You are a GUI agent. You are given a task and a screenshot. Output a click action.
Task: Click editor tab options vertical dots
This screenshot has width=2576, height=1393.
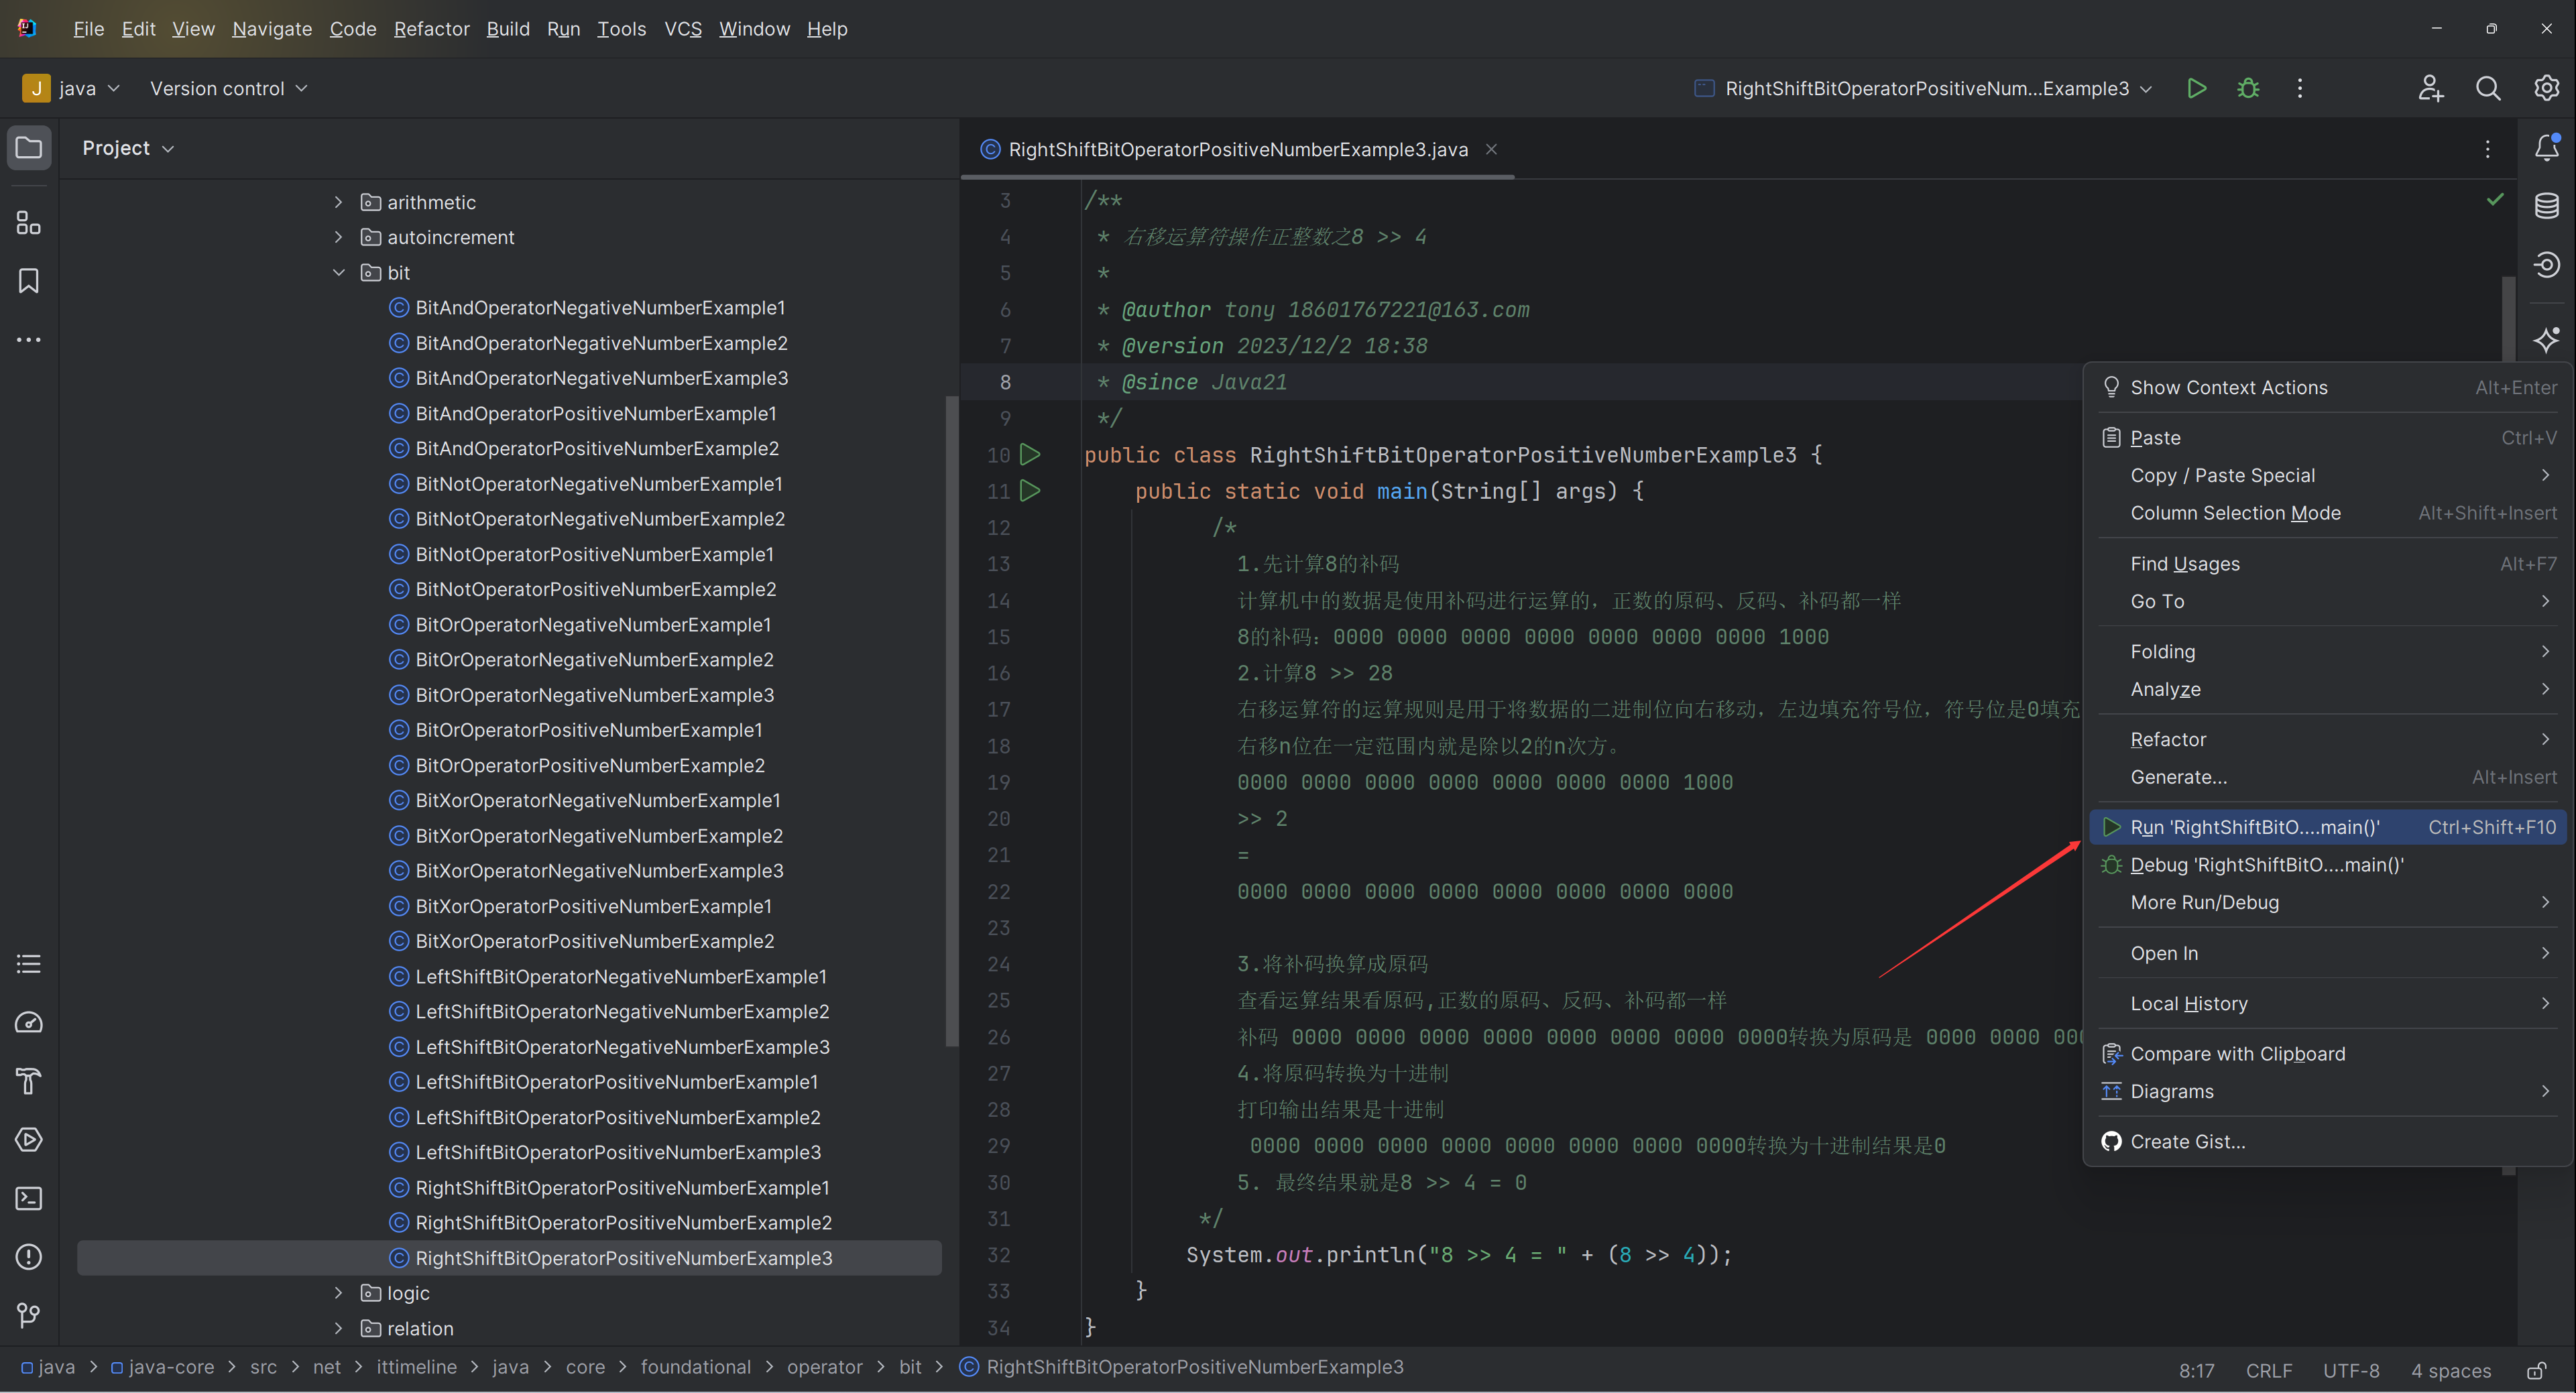[2488, 149]
